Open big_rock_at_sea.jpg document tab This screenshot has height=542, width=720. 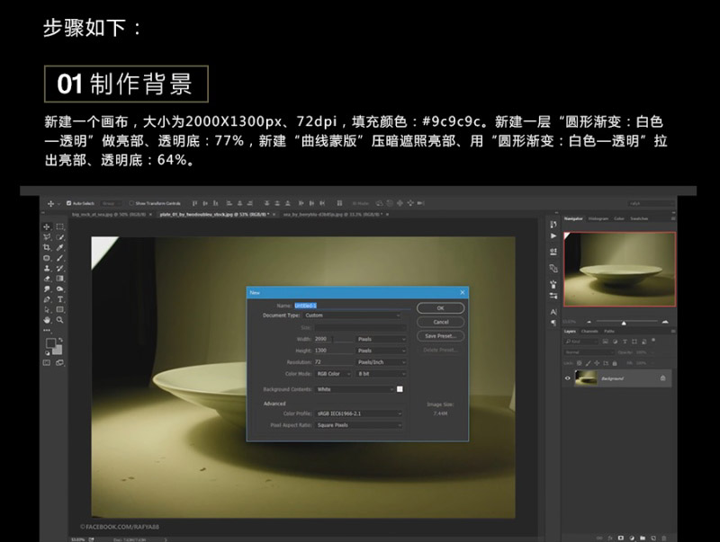[x=109, y=215]
